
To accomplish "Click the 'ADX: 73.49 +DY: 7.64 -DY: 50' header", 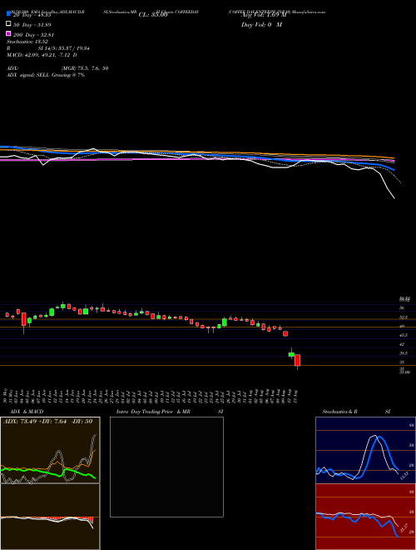I will (x=48, y=422).
